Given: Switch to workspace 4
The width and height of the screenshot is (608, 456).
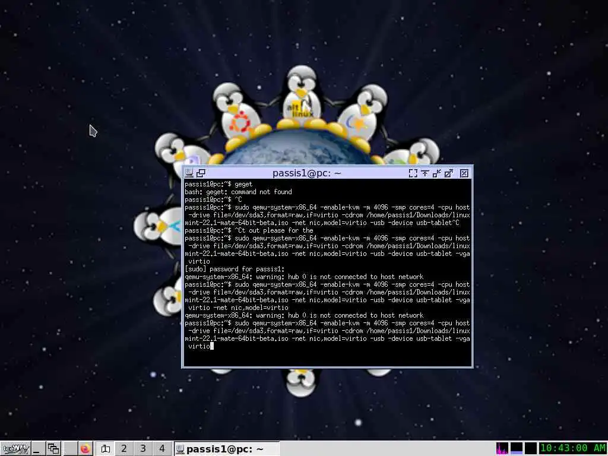Looking at the screenshot, I should (x=162, y=449).
